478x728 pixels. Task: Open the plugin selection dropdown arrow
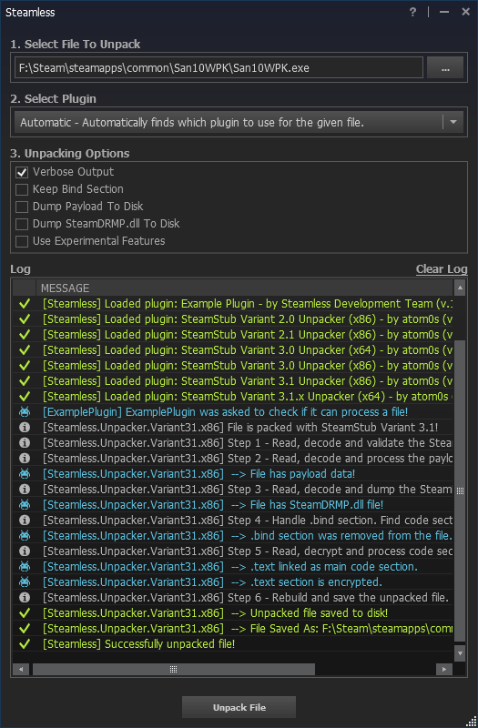[x=453, y=122]
